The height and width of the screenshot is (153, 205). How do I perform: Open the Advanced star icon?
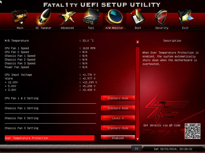pos(67,17)
